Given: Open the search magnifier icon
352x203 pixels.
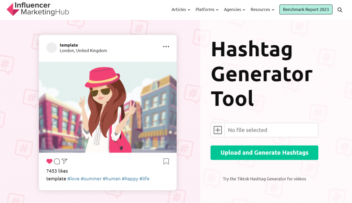Looking at the screenshot, I should pyautogui.click(x=340, y=10).
